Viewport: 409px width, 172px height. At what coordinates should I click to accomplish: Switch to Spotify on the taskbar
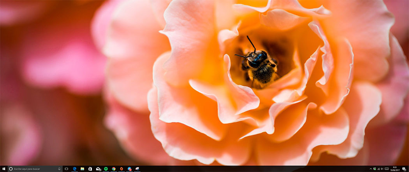tap(106, 169)
